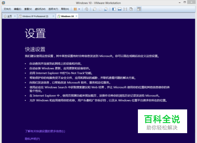Enter full screen mode icon
The image size is (197, 143).
[x=125, y=9]
